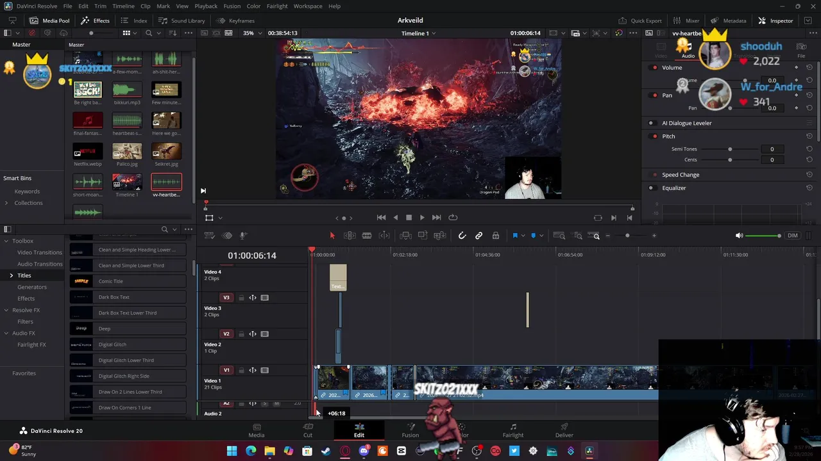Toggle Loop playback icon
Image resolution: width=821 pixels, height=461 pixels.
453,218
